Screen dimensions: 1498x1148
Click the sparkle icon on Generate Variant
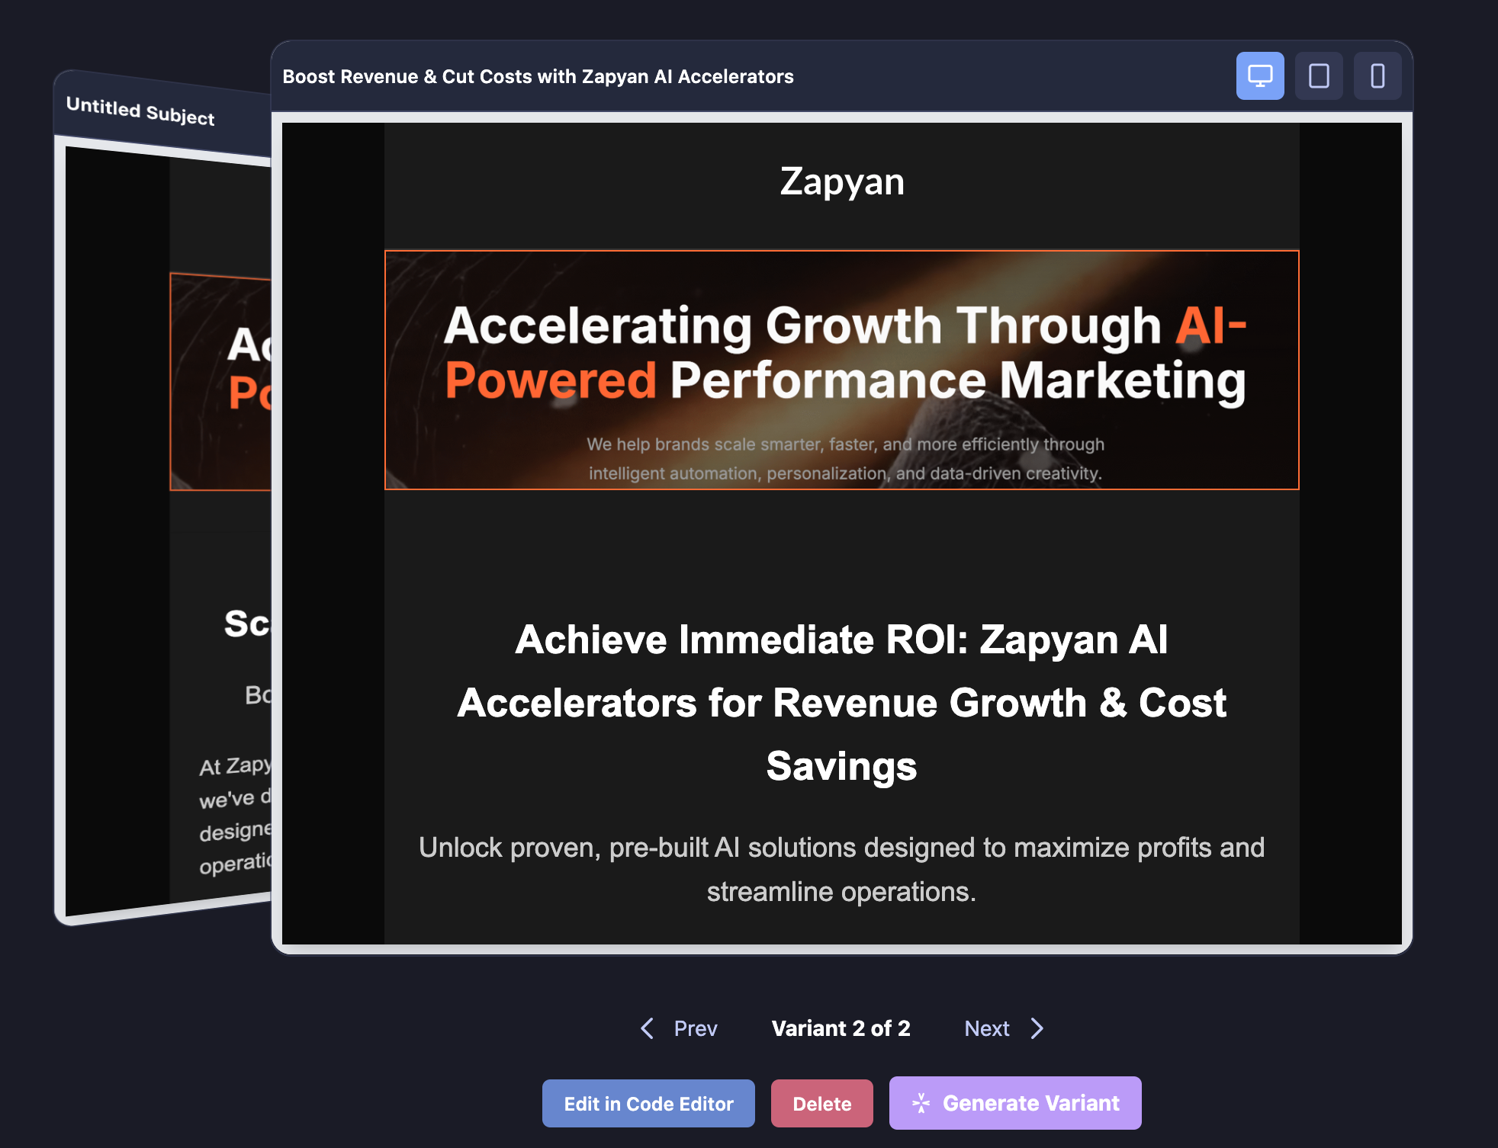[922, 1103]
